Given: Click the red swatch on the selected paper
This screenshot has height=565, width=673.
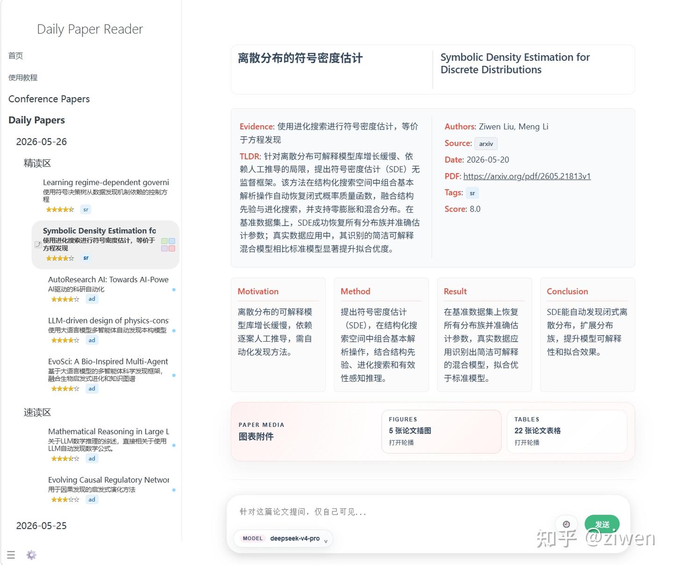Looking at the screenshot, I should 172,249.
